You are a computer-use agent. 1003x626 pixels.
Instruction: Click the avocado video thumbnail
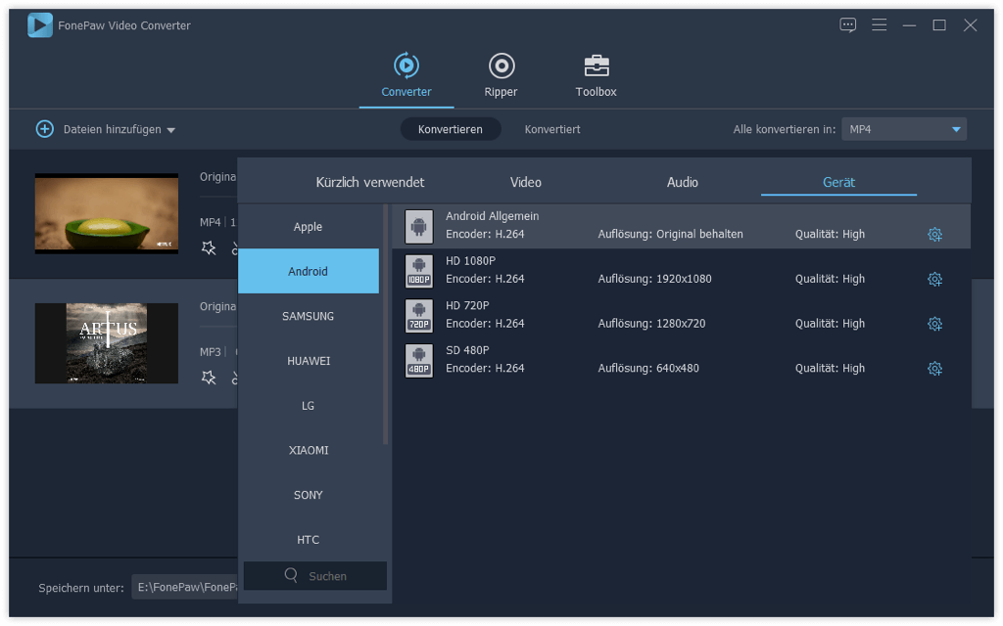pos(107,213)
